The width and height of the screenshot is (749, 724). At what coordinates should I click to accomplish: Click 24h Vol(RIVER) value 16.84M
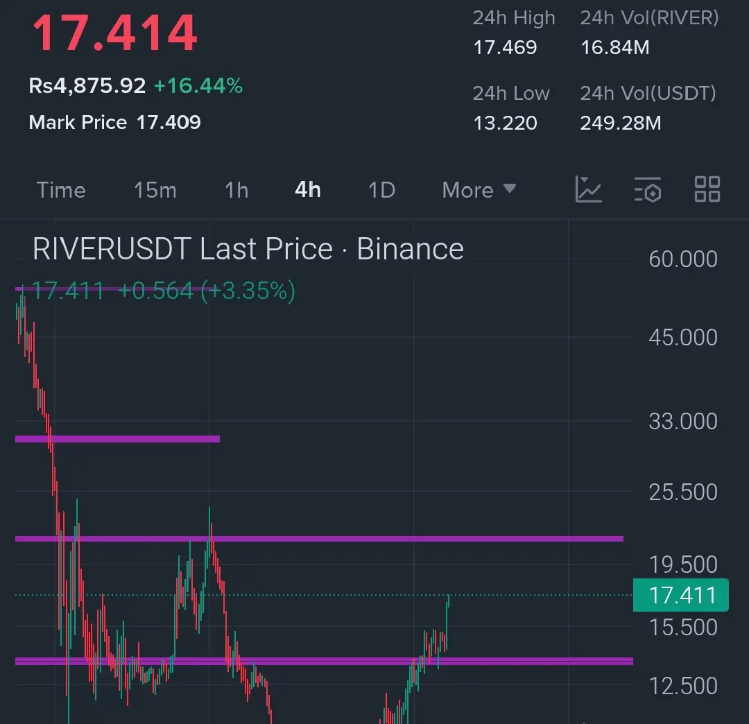[x=614, y=47]
